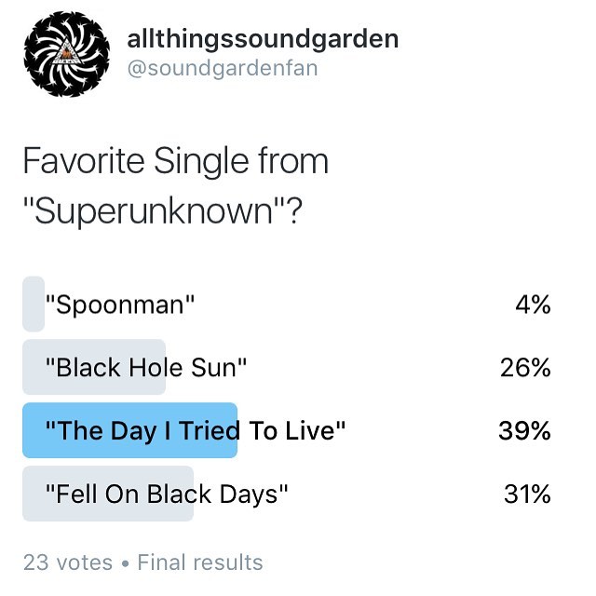
Task: Click the gray Black Hole Sun bar
Action: [x=94, y=367]
